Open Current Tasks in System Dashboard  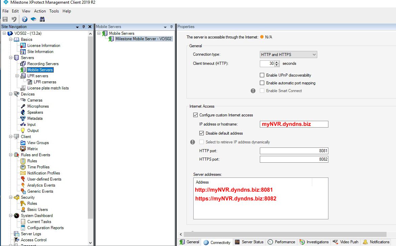point(39,221)
